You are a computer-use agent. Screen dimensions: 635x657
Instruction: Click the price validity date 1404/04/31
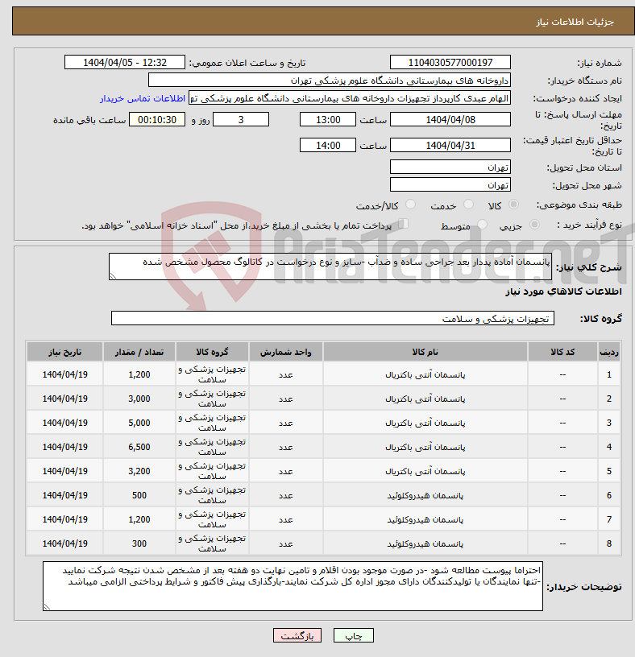(450, 146)
